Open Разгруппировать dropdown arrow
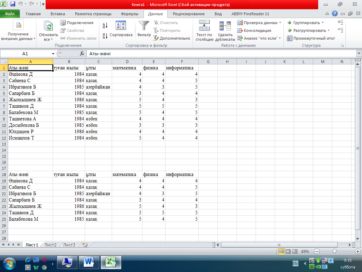Viewport: 362px width, 272px height. pyautogui.click(x=328, y=30)
